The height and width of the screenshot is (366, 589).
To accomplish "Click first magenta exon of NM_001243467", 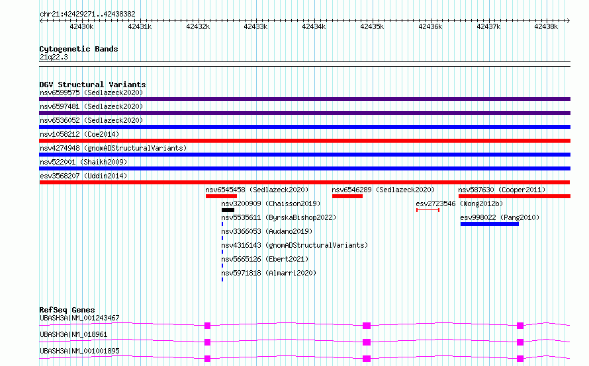I will point(207,326).
